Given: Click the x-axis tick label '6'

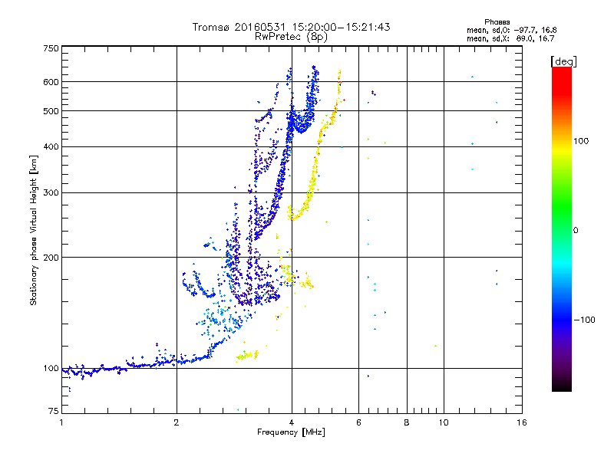Looking at the screenshot, I should coord(358,422).
